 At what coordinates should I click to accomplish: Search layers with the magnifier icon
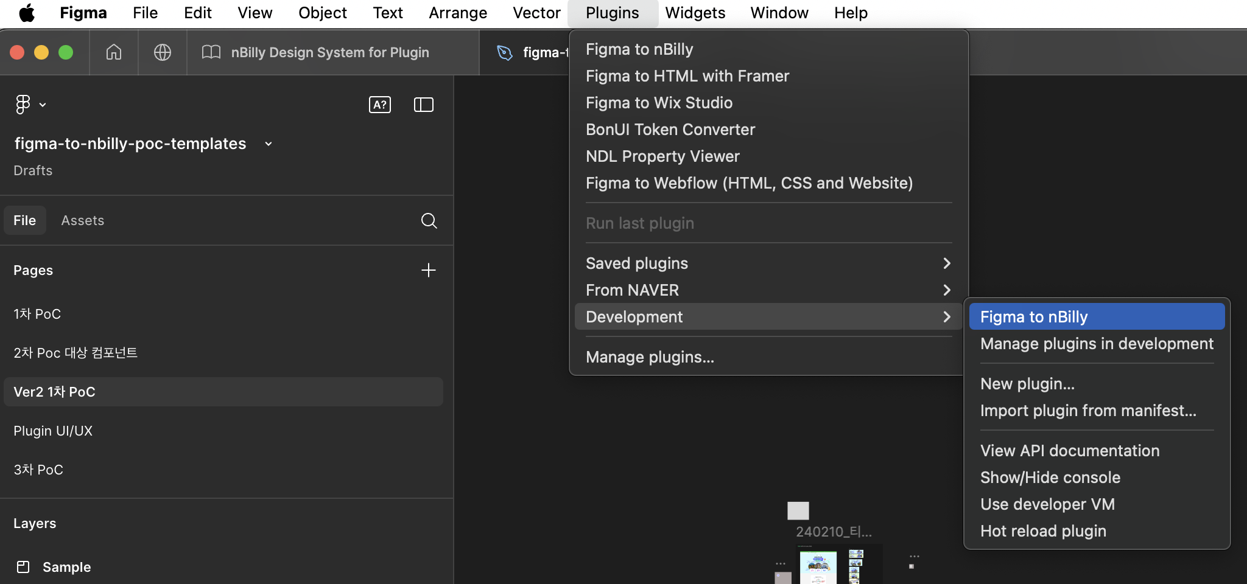[429, 220]
